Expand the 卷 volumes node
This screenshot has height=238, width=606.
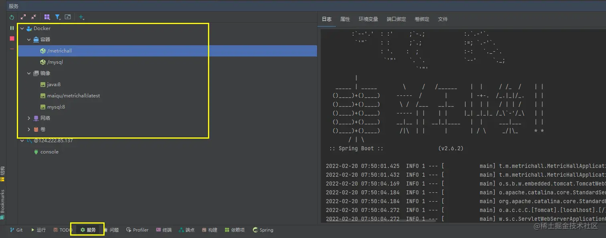coord(29,129)
